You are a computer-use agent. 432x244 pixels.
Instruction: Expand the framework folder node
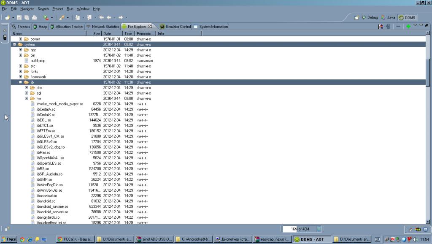(20, 77)
